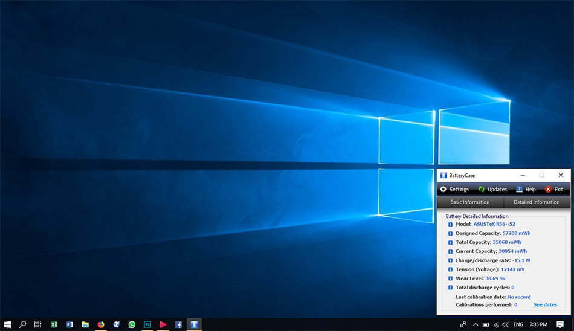The image size is (574, 331).
Task: Open the Action Center notifications icon
Action: pyautogui.click(x=560, y=324)
